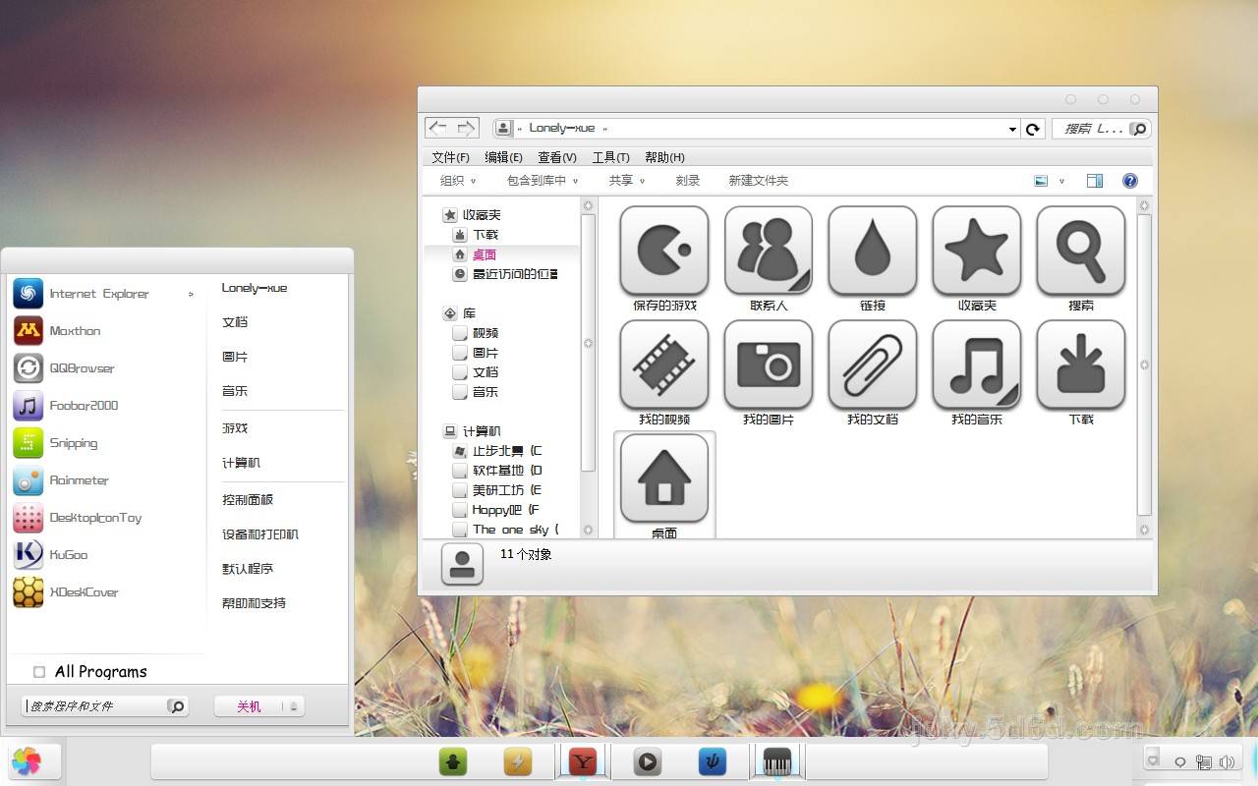The width and height of the screenshot is (1258, 786).
Task: Open 控制面板 in start menu
Action: coord(248,500)
